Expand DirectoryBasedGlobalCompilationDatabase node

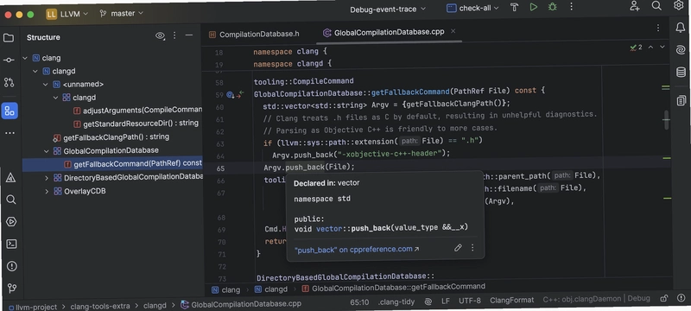(x=47, y=178)
